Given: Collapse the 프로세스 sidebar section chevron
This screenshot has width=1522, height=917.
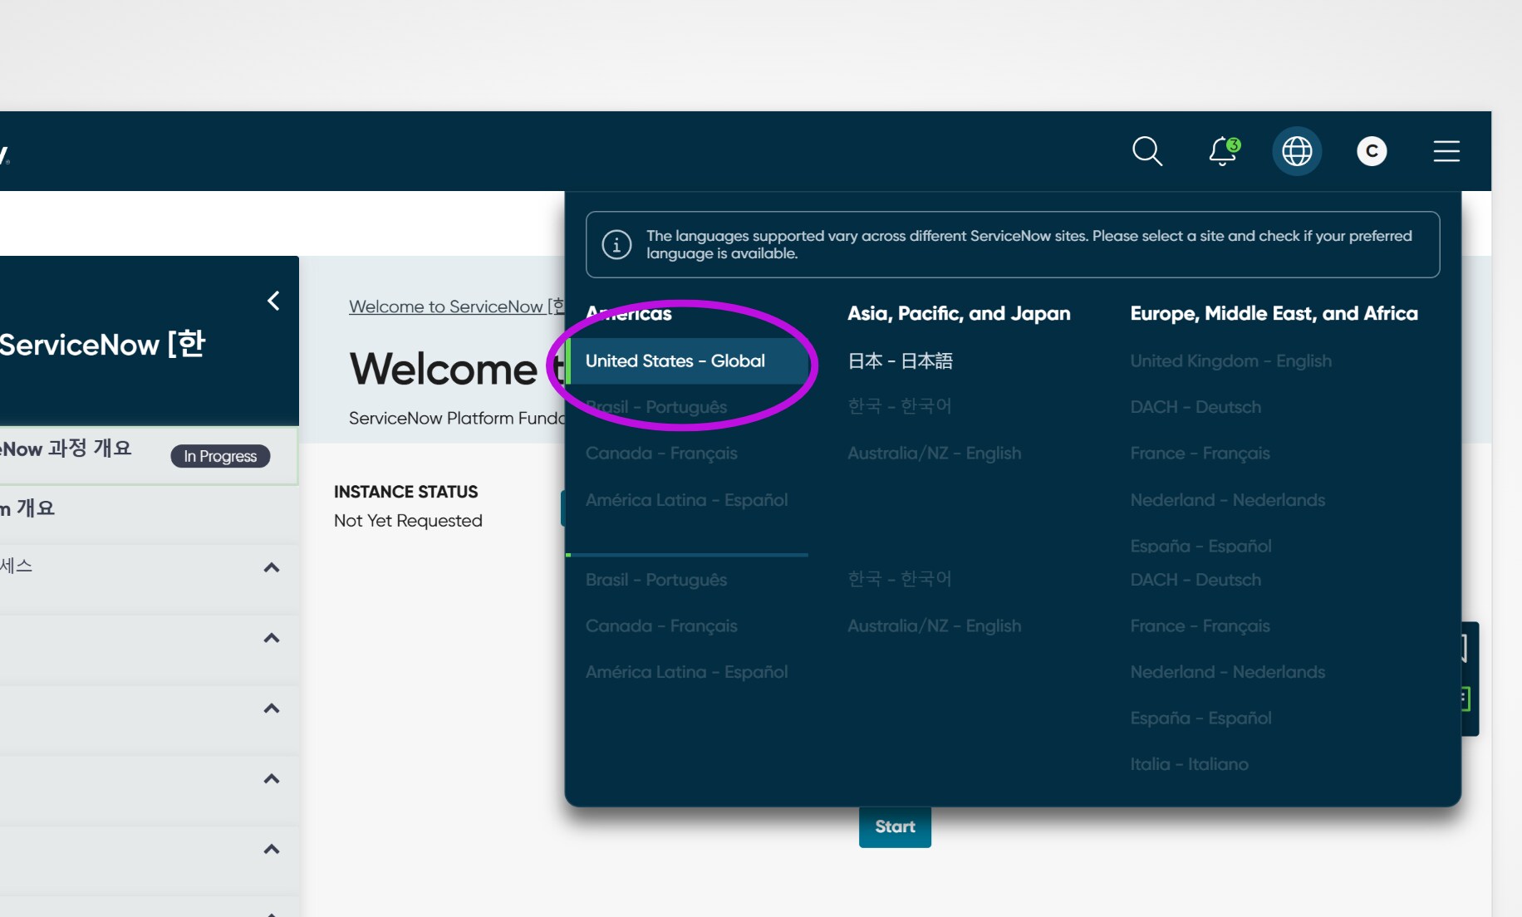Looking at the screenshot, I should tap(270, 566).
